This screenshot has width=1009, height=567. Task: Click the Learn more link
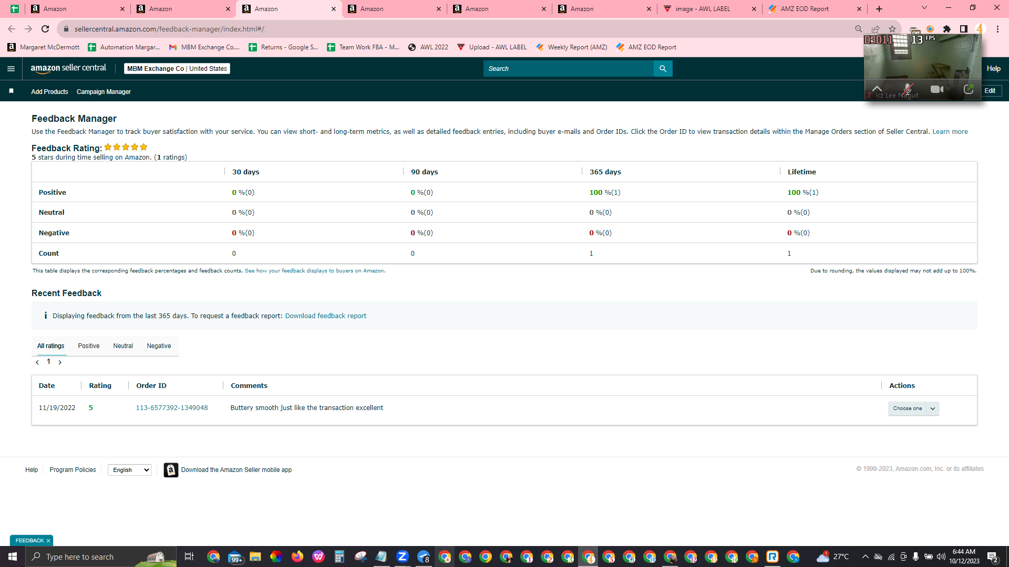click(950, 132)
